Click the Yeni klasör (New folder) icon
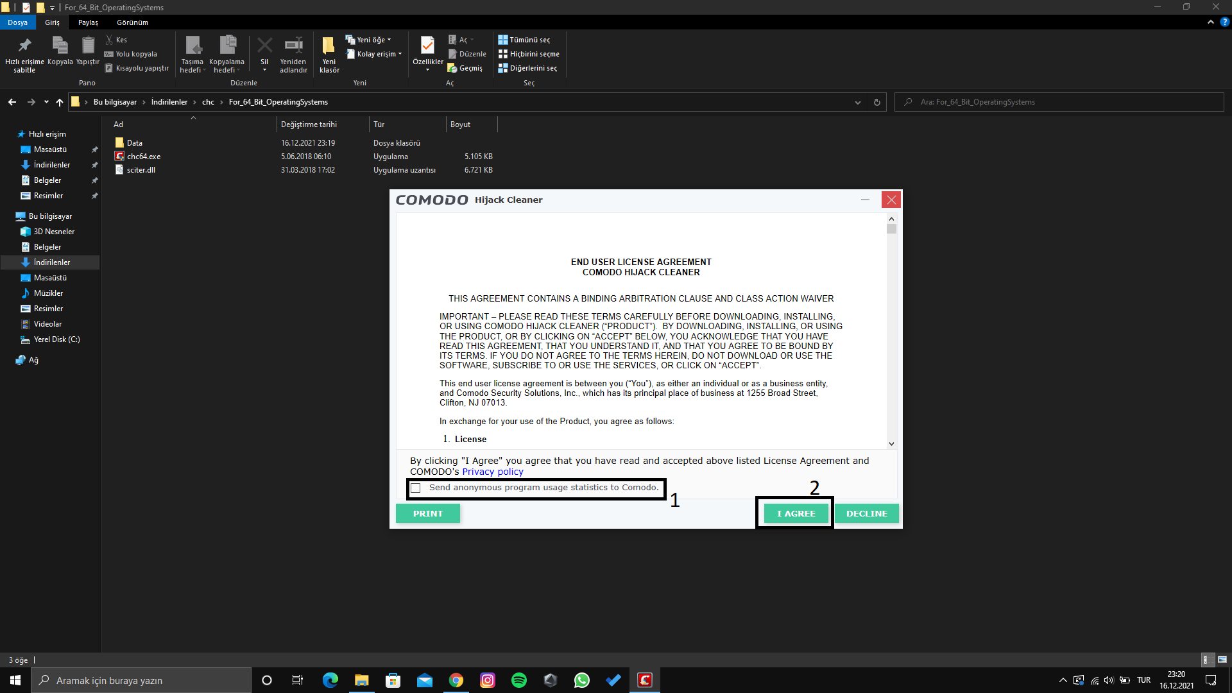 329,46
